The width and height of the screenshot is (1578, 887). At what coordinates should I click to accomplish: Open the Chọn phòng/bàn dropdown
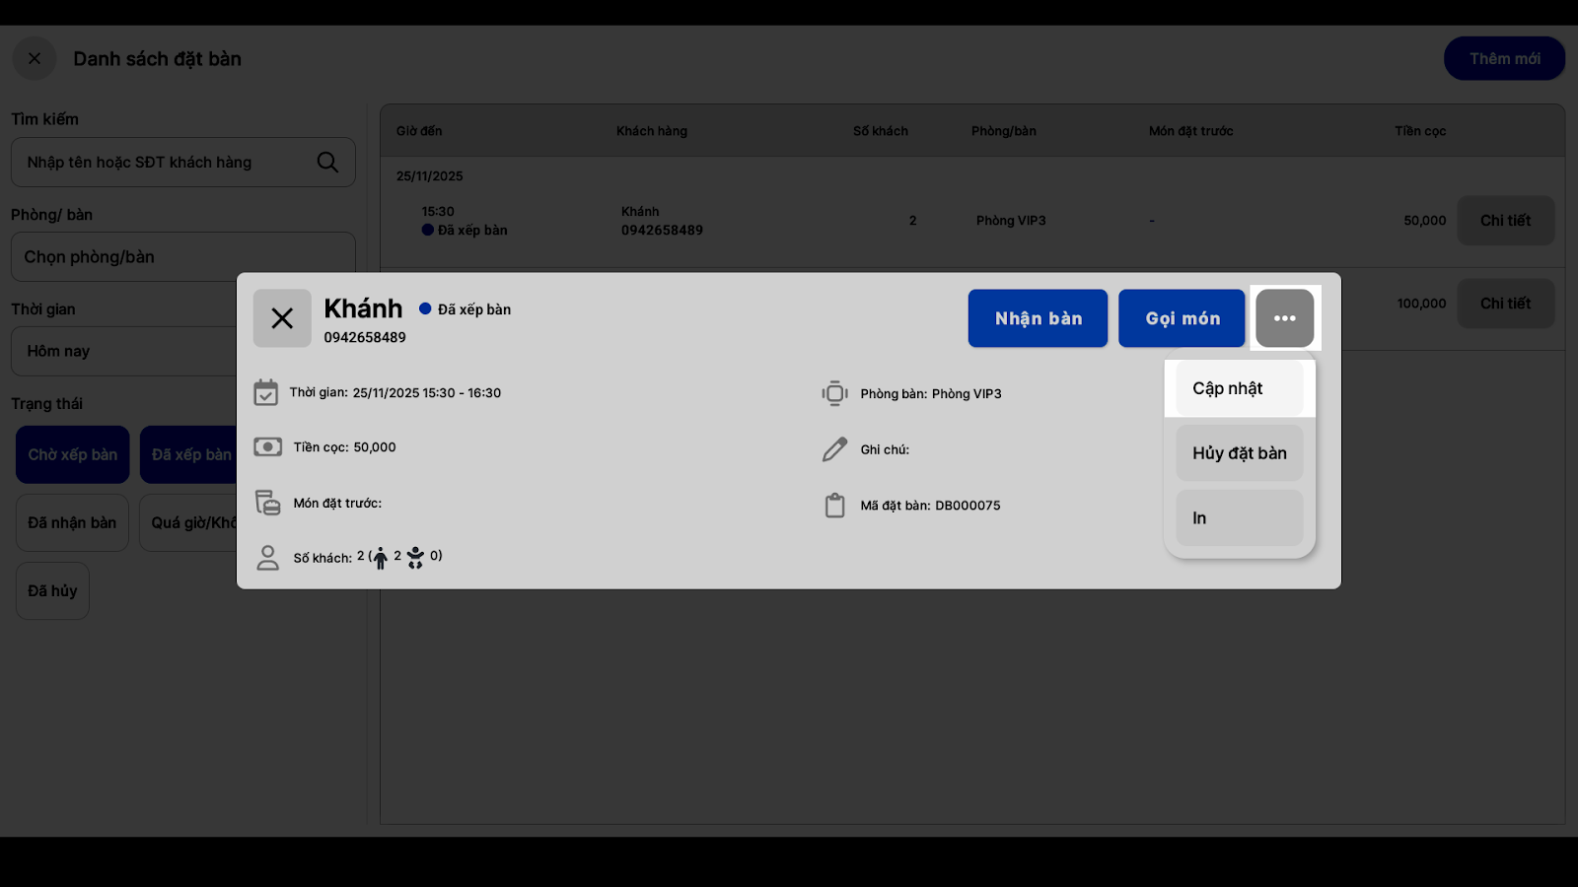(x=183, y=257)
